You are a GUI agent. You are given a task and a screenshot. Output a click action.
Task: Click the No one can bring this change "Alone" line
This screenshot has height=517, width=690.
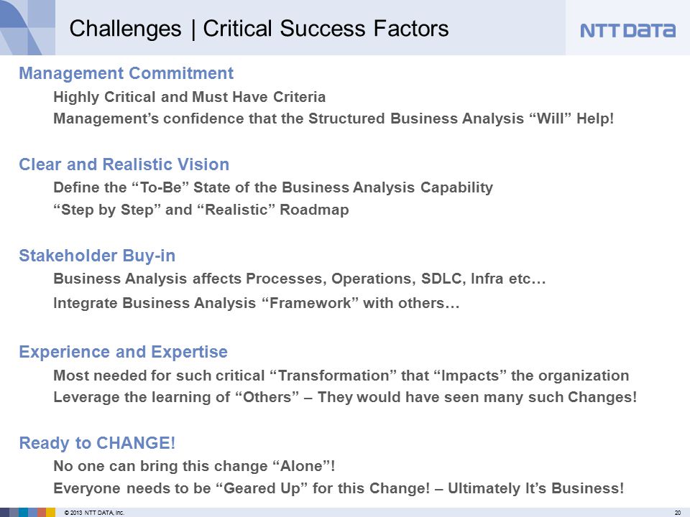point(194,466)
